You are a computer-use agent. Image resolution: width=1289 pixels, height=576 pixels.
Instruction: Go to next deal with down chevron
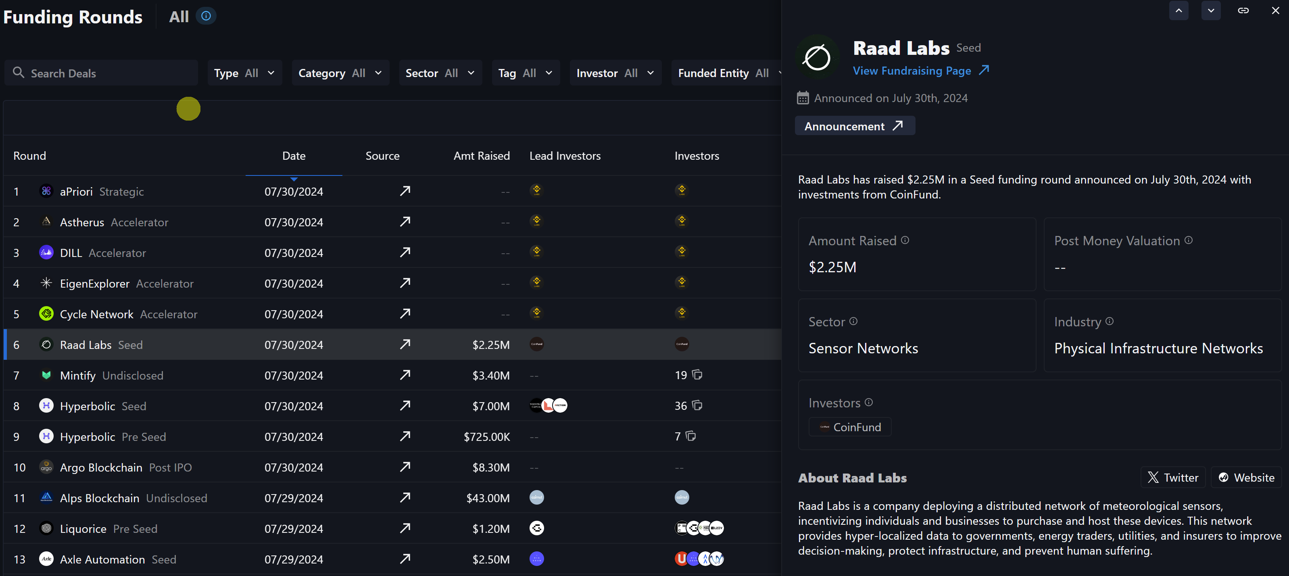1210,10
